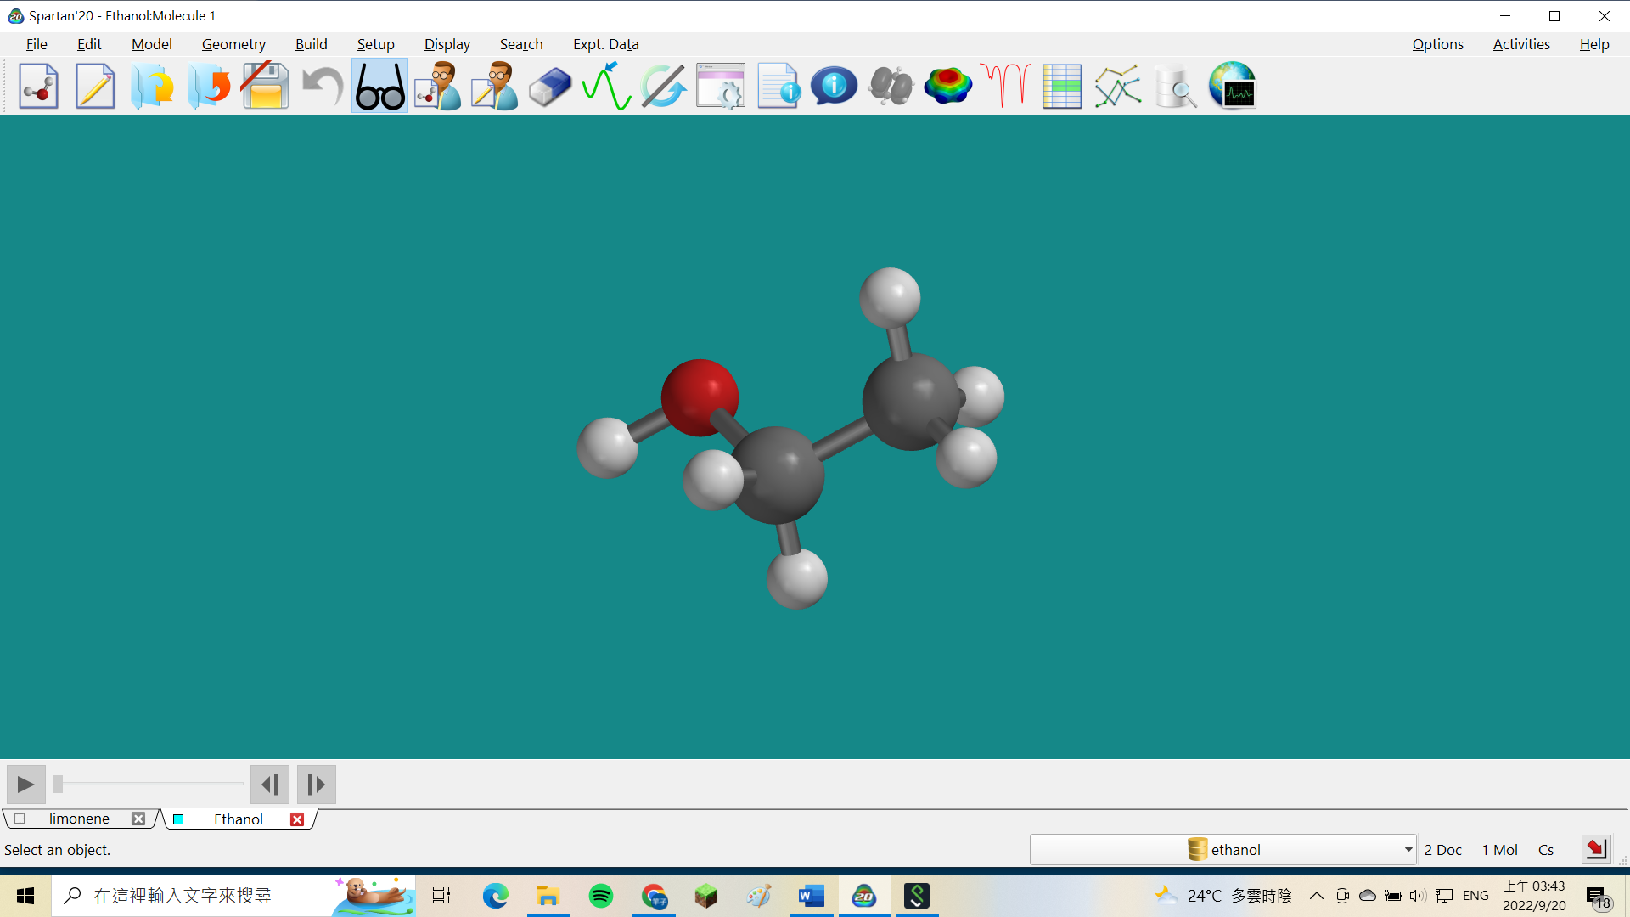Screen dimensions: 1630x917
Task: Select the hydroxyl hydrogen atom
Action: 607,447
